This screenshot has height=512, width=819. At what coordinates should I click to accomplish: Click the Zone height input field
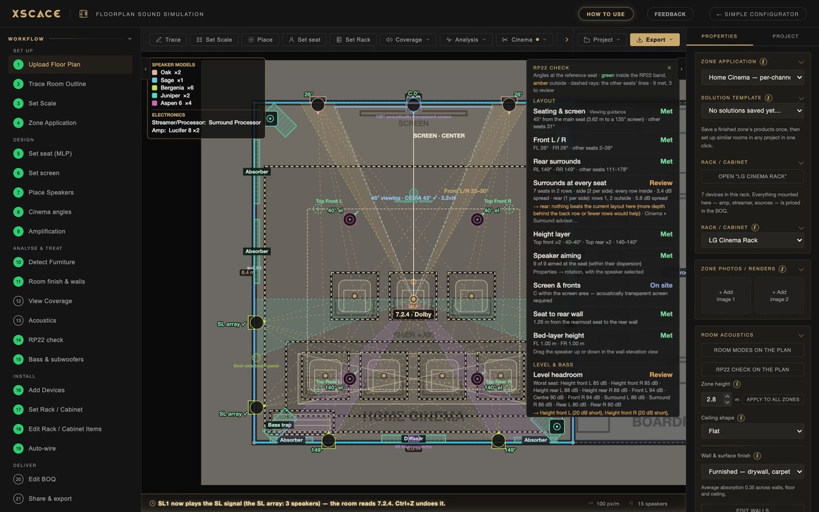[x=710, y=399]
